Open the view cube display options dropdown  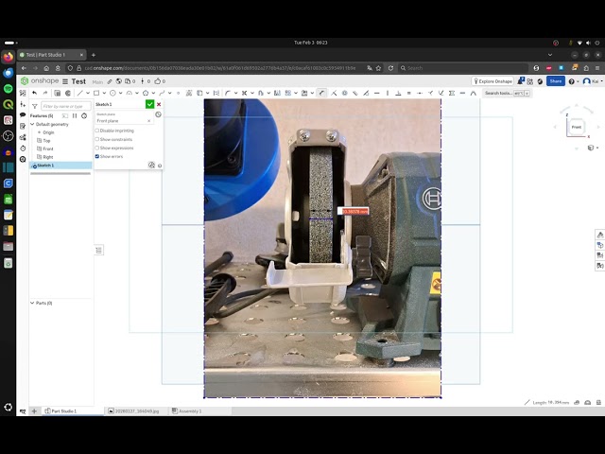[593, 148]
